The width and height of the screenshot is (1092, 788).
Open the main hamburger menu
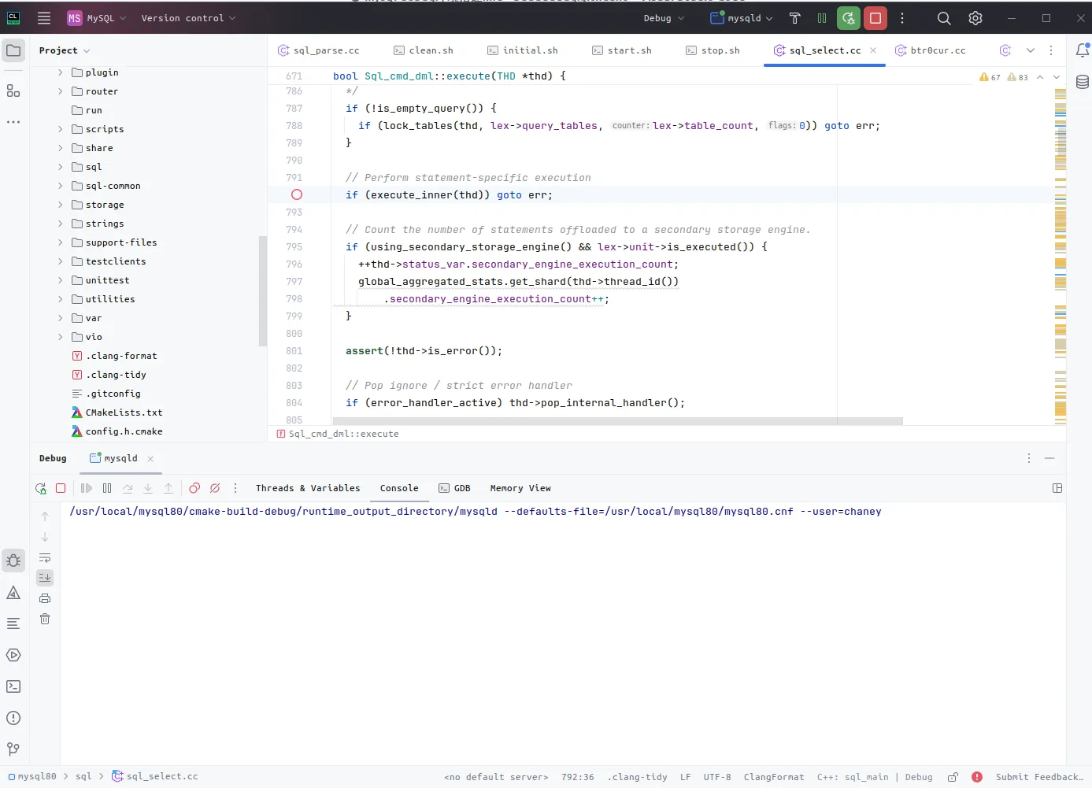click(44, 18)
